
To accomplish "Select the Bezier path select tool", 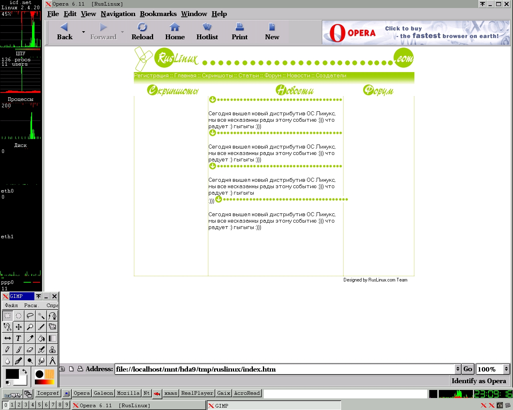I will point(52,316).
